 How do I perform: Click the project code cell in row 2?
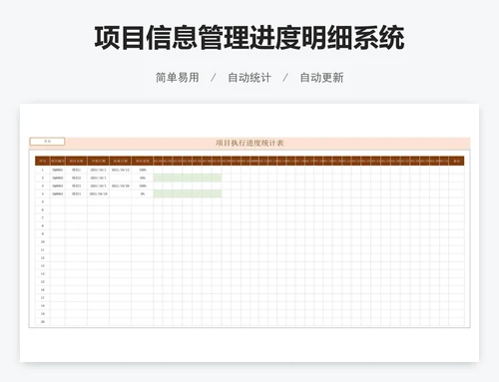58,178
